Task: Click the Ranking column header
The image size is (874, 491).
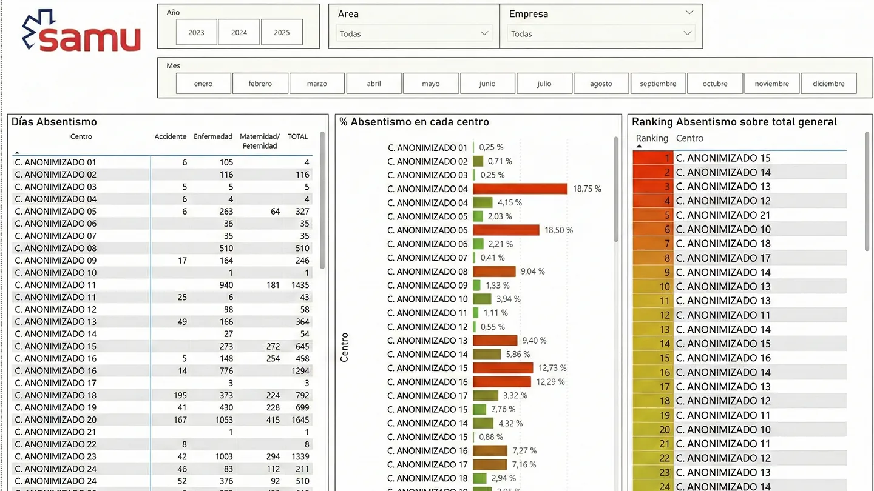Action: click(652, 138)
